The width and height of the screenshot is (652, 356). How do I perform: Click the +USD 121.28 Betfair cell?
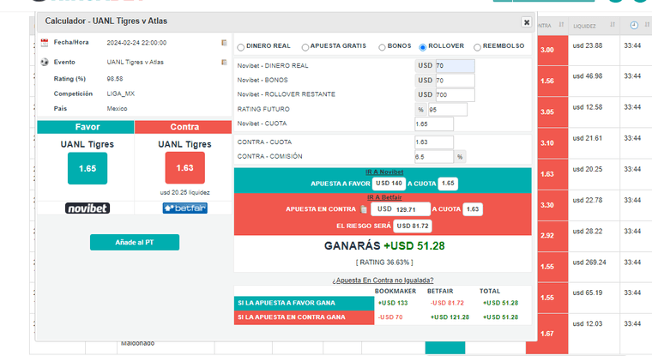coord(450,317)
